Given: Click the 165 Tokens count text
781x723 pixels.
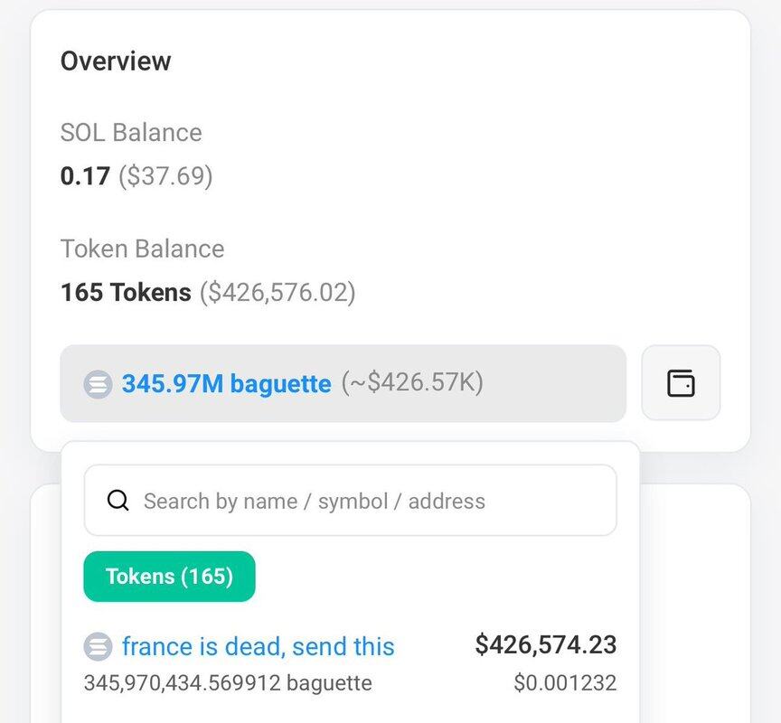Looking at the screenshot, I should 126,292.
